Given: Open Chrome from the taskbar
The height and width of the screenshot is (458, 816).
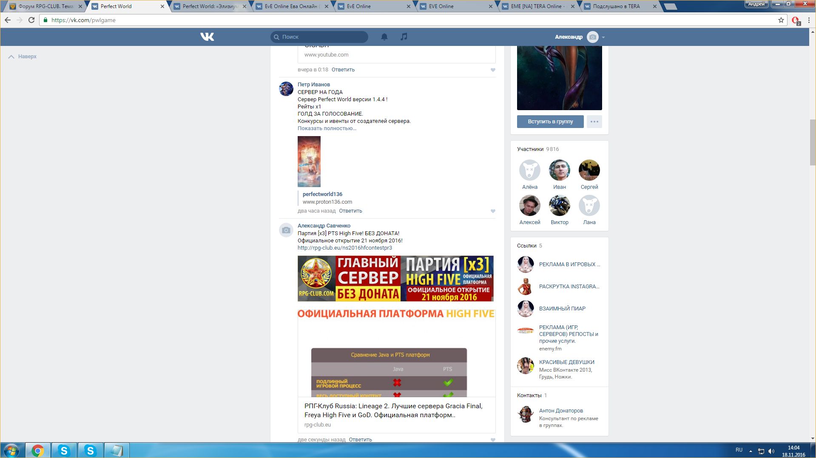Looking at the screenshot, I should click(x=38, y=450).
